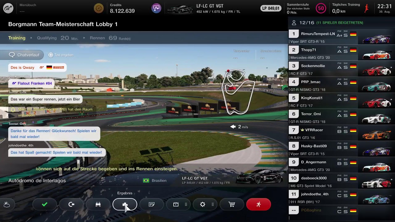395x222 pixels.
Task: Select player dasboeck3000 row
Action: [x=342, y=181]
